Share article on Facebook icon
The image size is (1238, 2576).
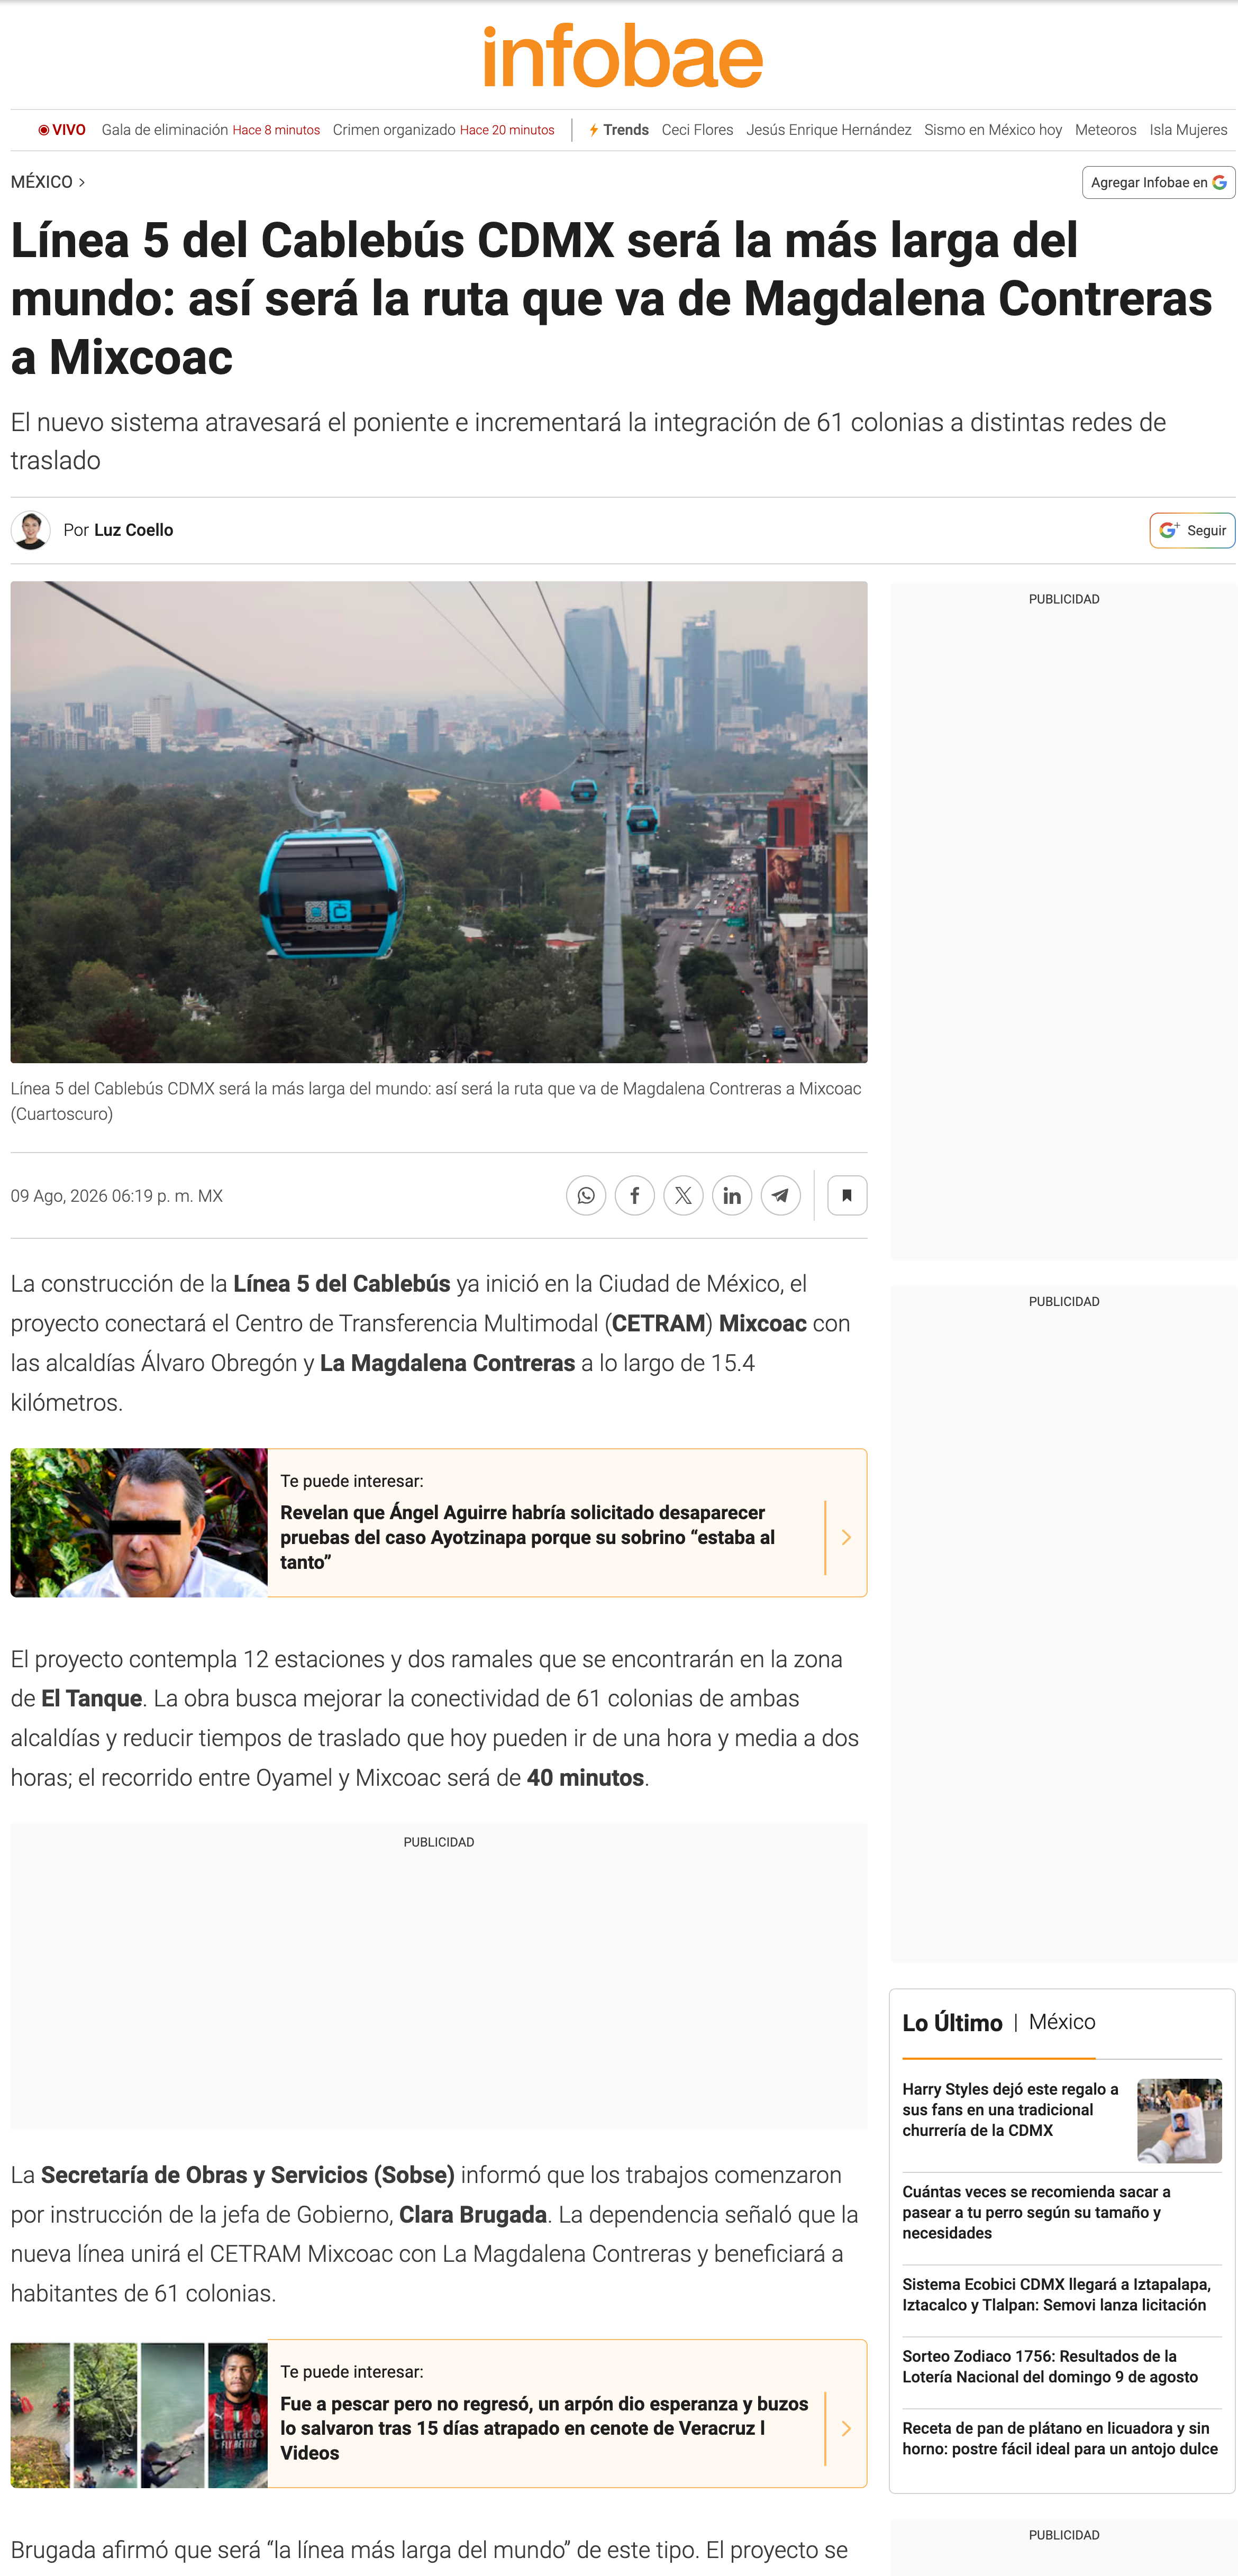[635, 1195]
